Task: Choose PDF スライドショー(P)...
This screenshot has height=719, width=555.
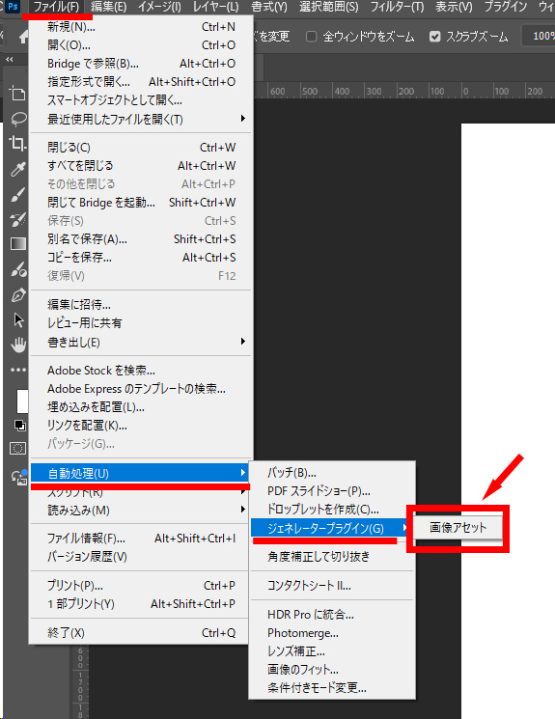Action: coord(332,491)
